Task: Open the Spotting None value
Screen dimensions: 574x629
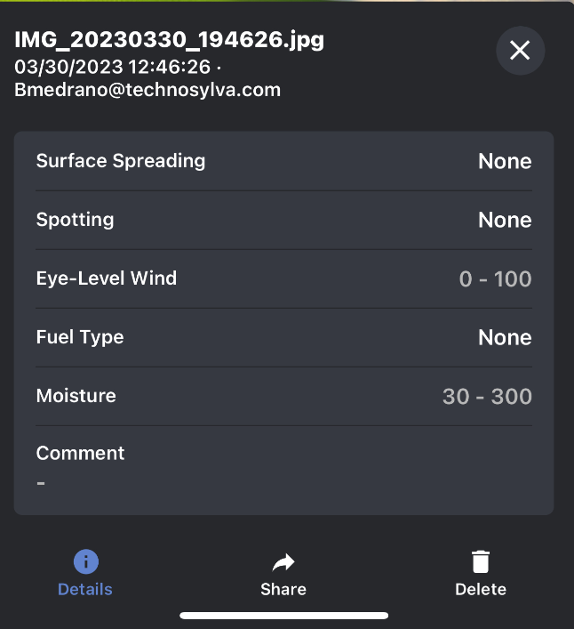Action: coord(505,220)
